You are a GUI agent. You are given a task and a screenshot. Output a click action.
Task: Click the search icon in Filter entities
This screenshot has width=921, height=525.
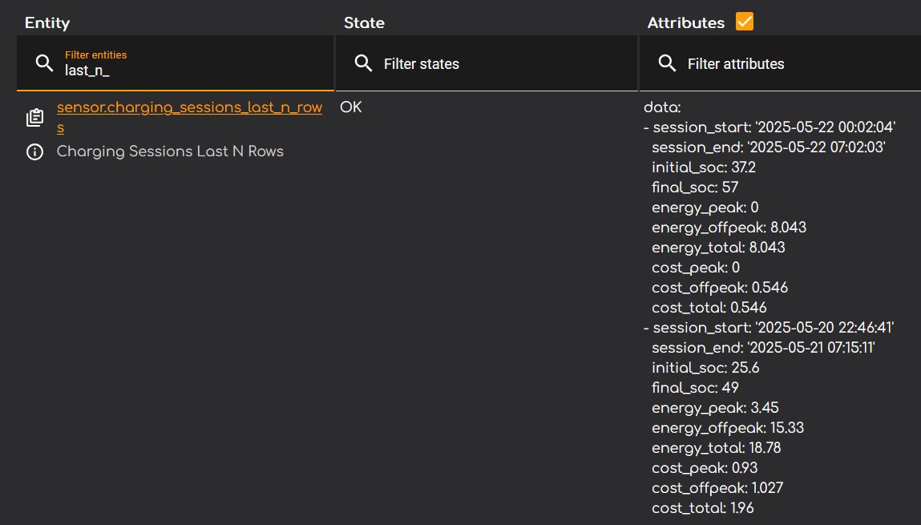45,63
